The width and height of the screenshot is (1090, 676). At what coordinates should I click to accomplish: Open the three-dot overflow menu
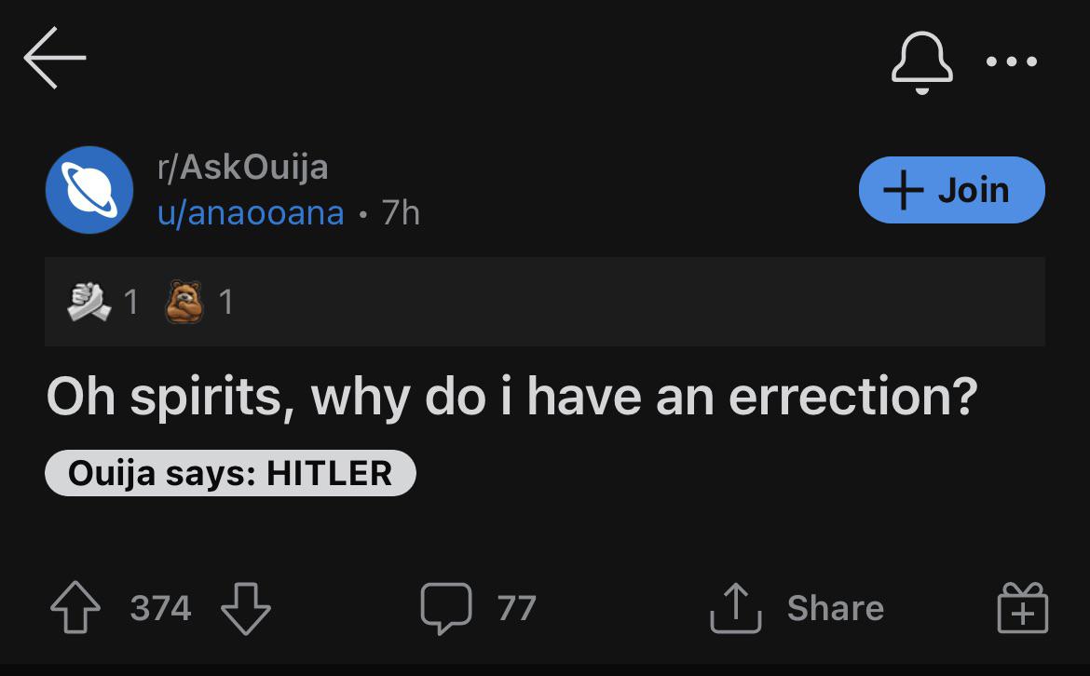click(1012, 62)
